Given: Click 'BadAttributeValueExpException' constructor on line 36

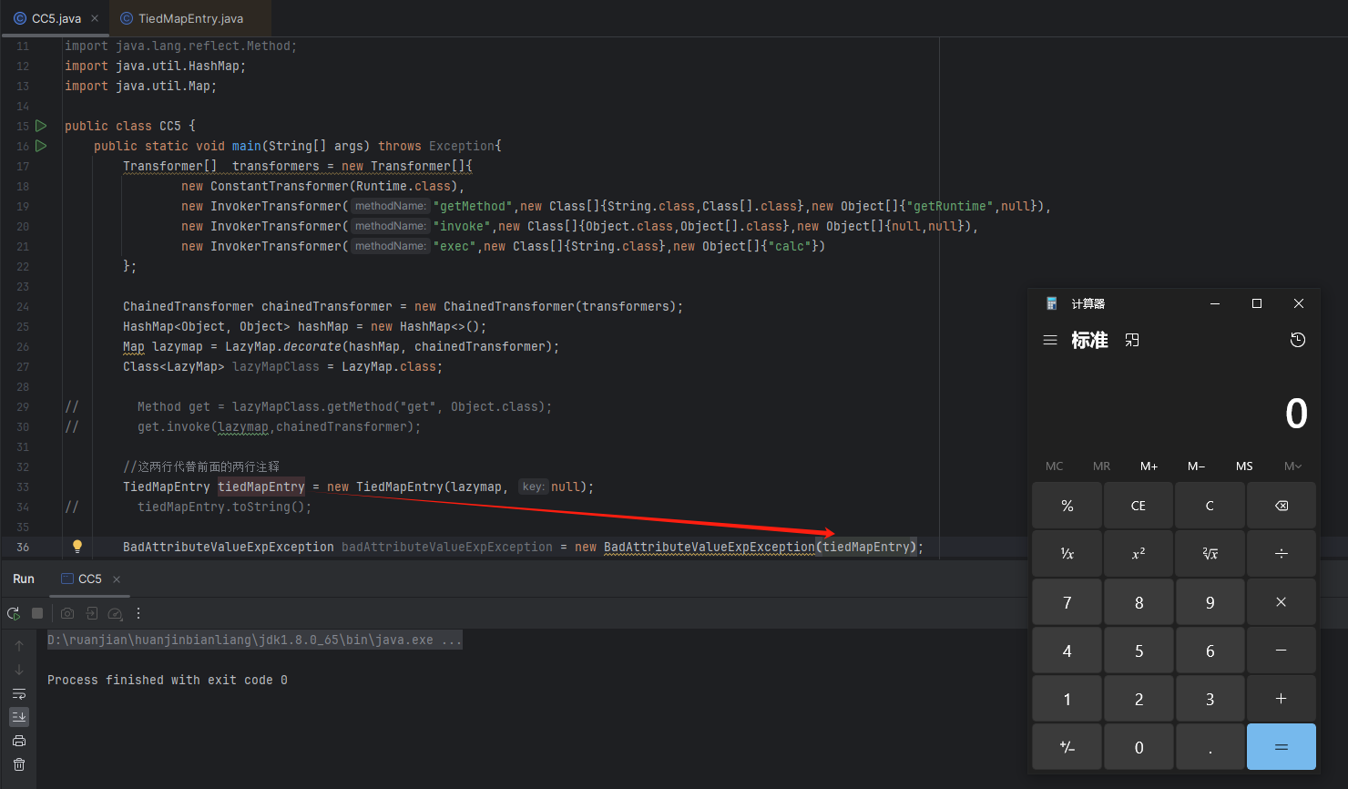Looking at the screenshot, I should [710, 547].
